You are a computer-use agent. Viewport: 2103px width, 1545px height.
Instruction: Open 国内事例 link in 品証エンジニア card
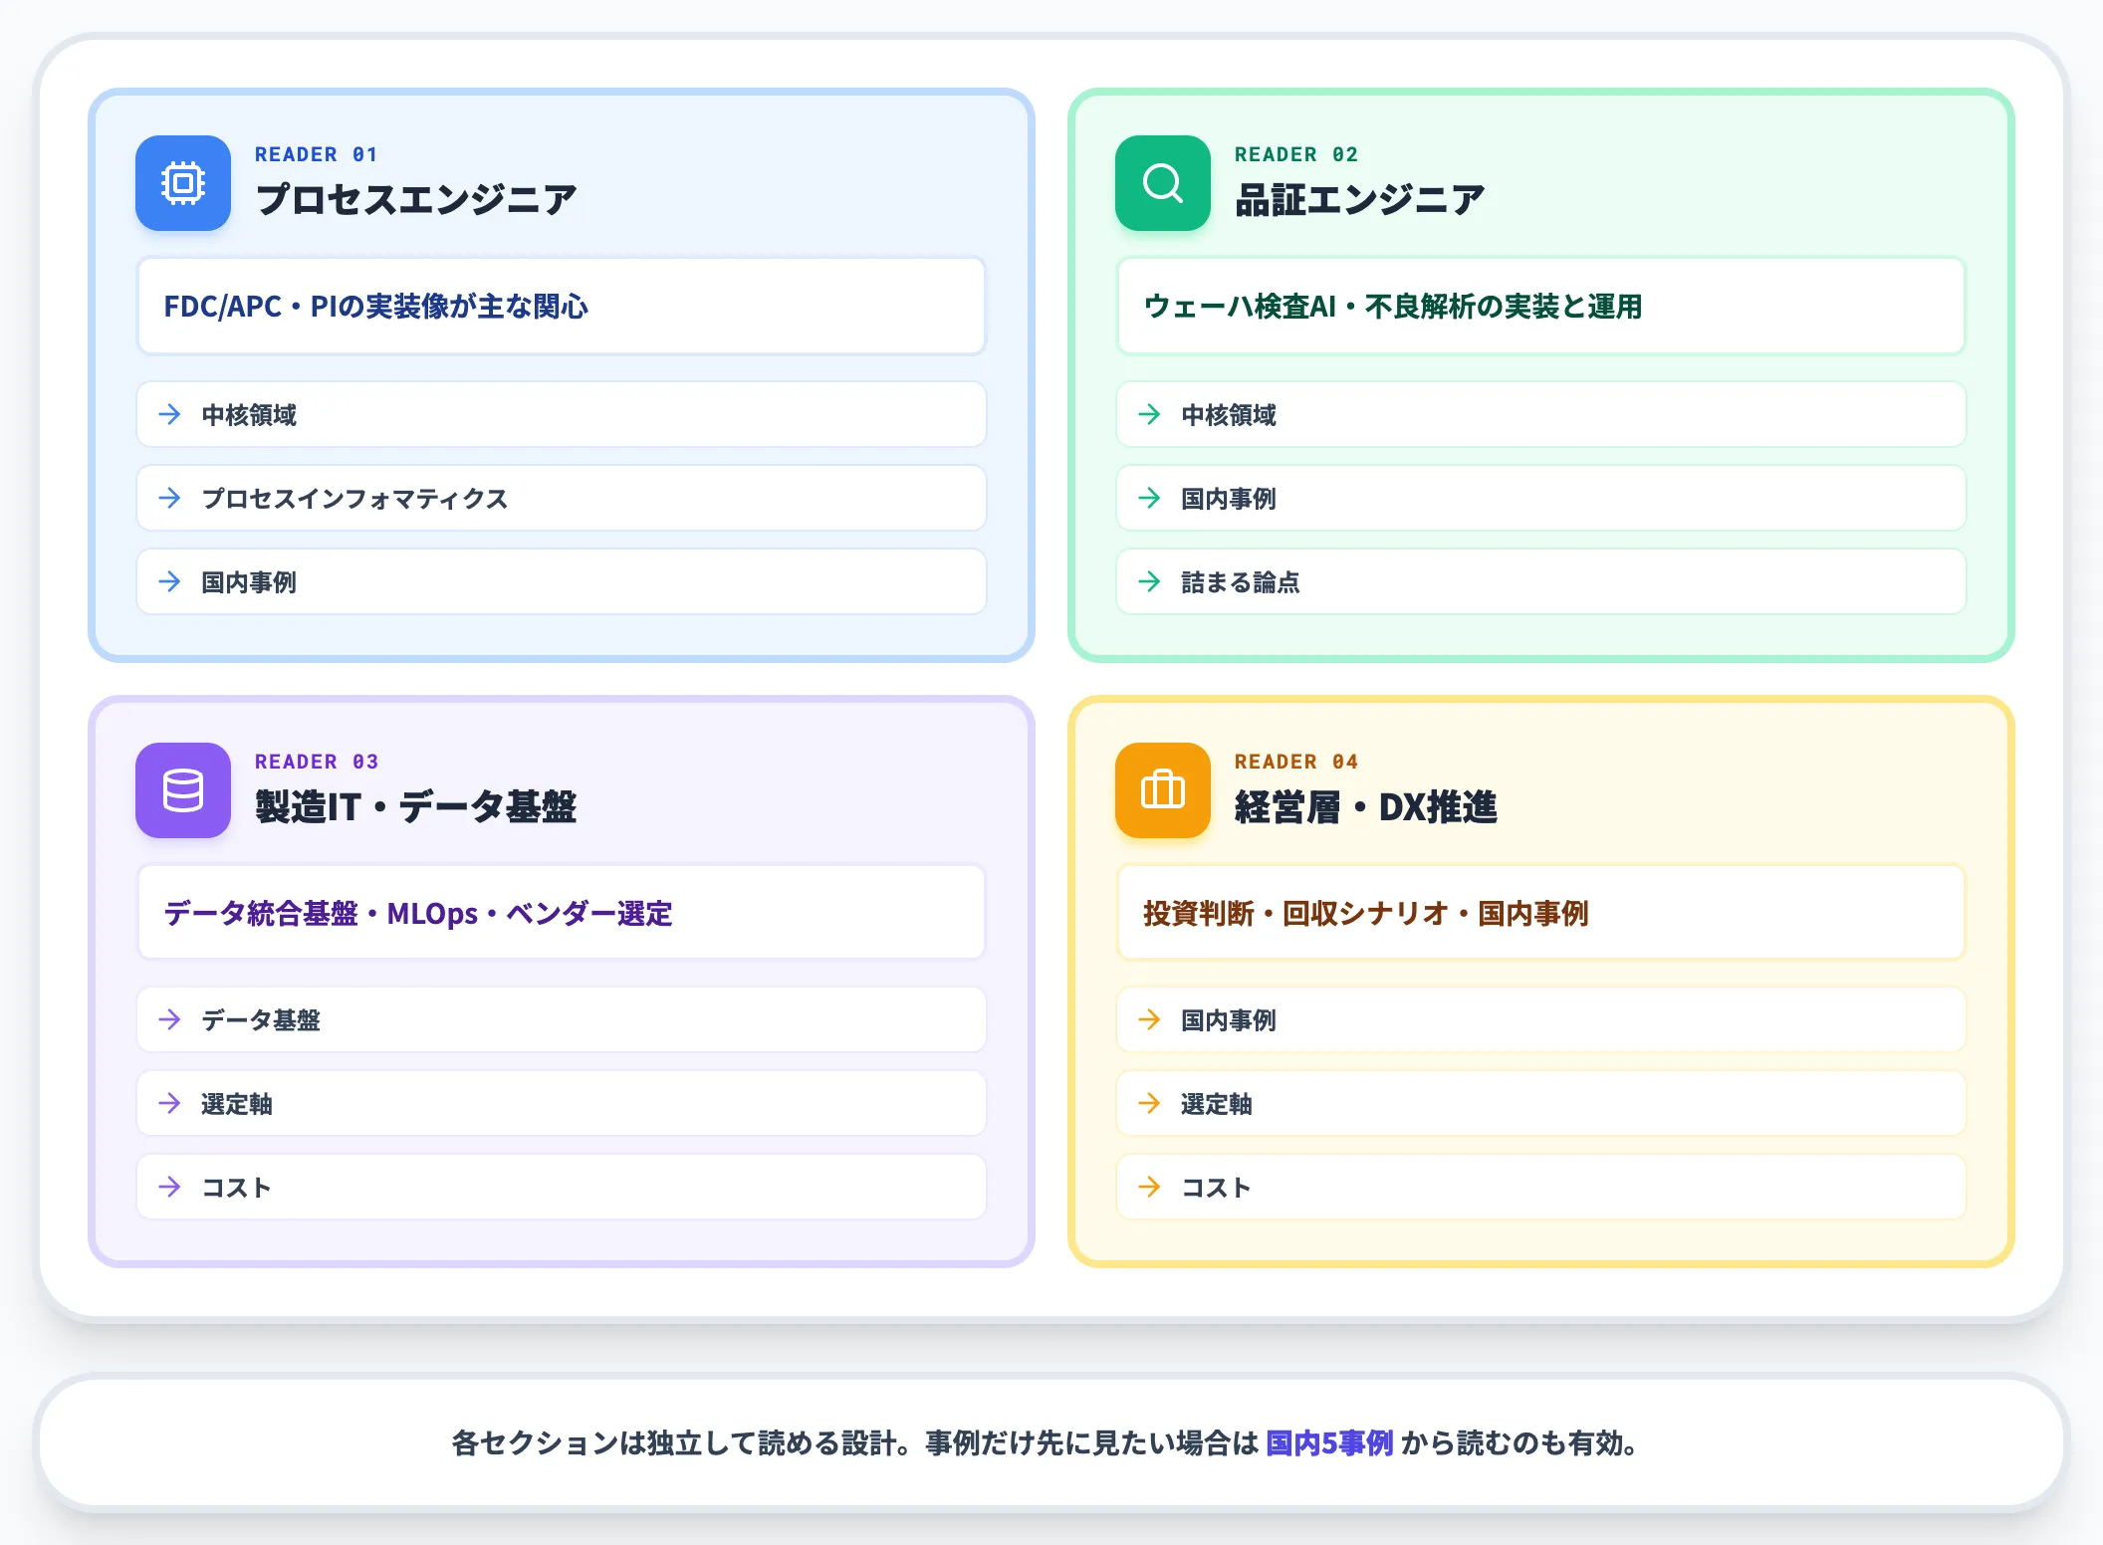tap(1541, 498)
